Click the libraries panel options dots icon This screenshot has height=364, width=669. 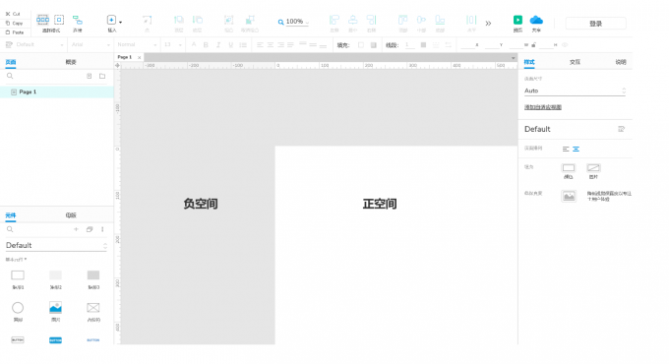click(102, 229)
